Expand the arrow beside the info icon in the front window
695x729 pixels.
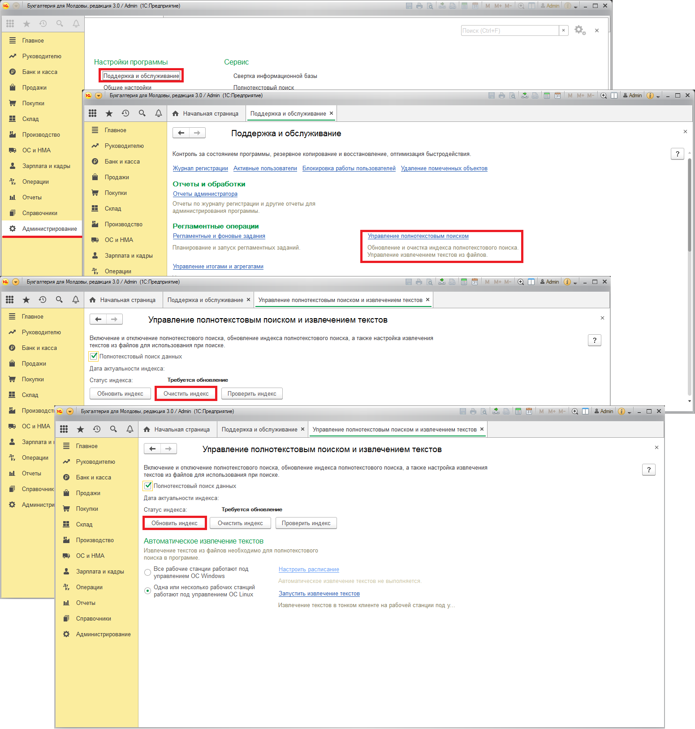(x=630, y=412)
